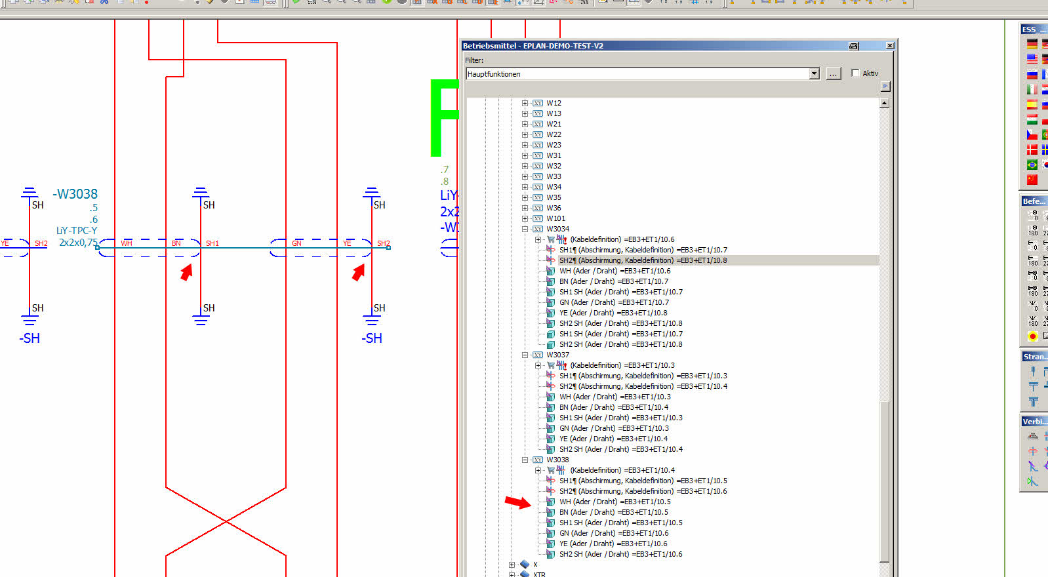This screenshot has height=577, width=1048.
Task: Click the -W3038 cable label in schematic
Action: tap(75, 194)
